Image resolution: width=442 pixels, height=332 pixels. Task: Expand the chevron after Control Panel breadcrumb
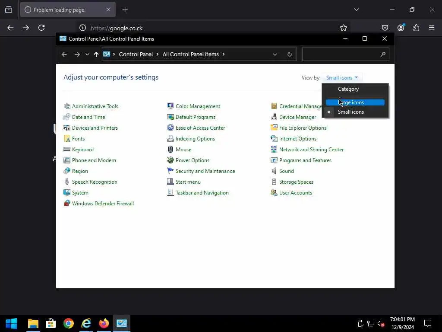[158, 54]
